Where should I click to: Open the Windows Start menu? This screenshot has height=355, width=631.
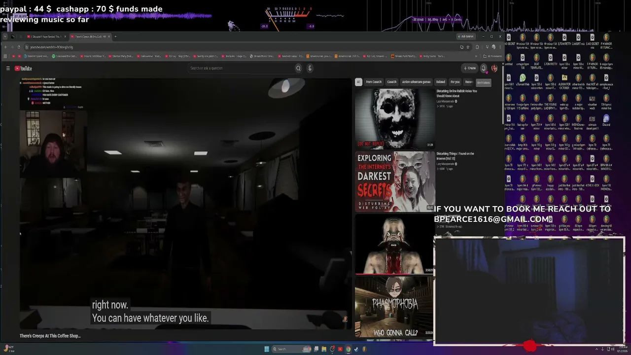(x=267, y=349)
